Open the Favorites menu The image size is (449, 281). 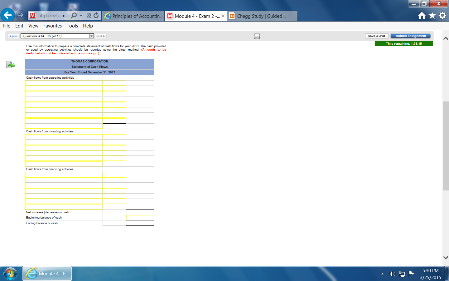click(x=52, y=26)
